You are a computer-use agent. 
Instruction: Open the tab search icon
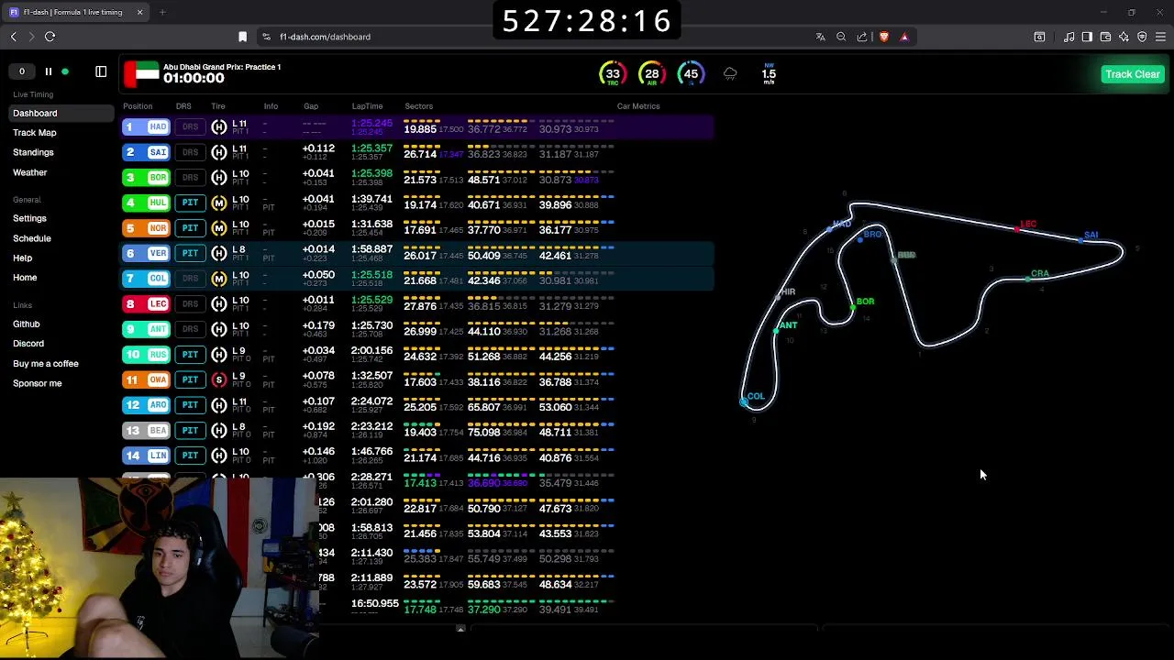tap(1039, 37)
